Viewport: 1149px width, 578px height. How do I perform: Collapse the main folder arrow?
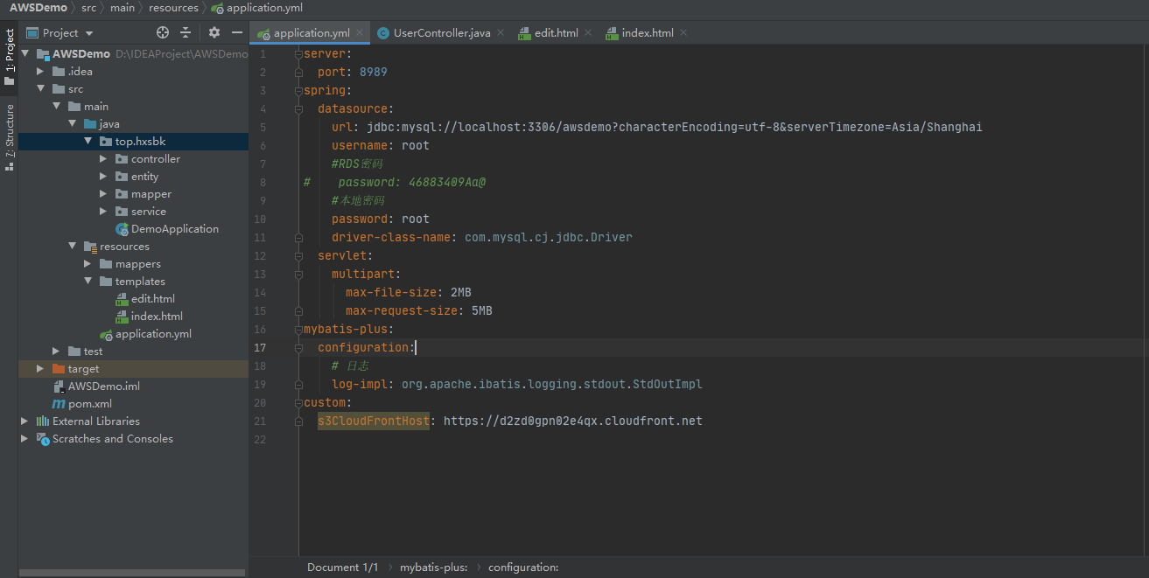[57, 107]
